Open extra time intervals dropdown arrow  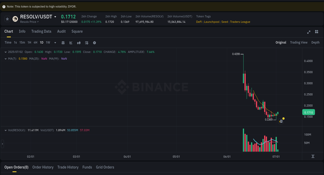55,43
